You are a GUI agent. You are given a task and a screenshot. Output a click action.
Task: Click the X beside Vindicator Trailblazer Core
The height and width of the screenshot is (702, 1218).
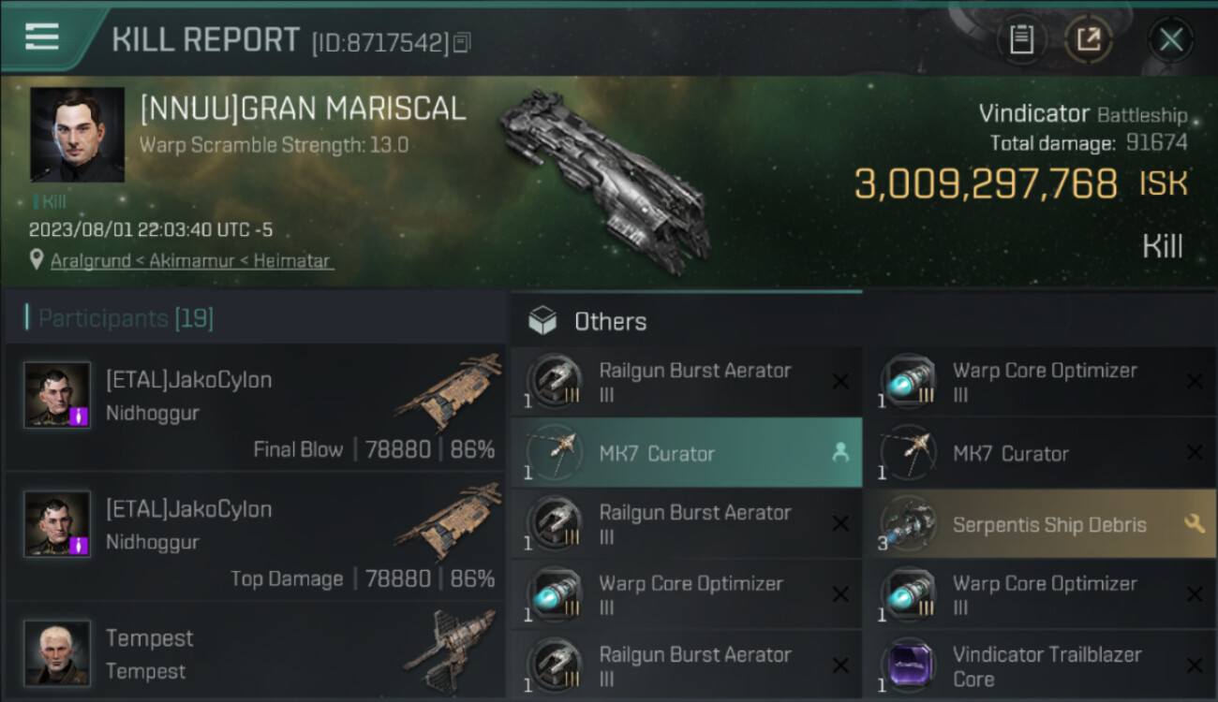coord(1195,665)
